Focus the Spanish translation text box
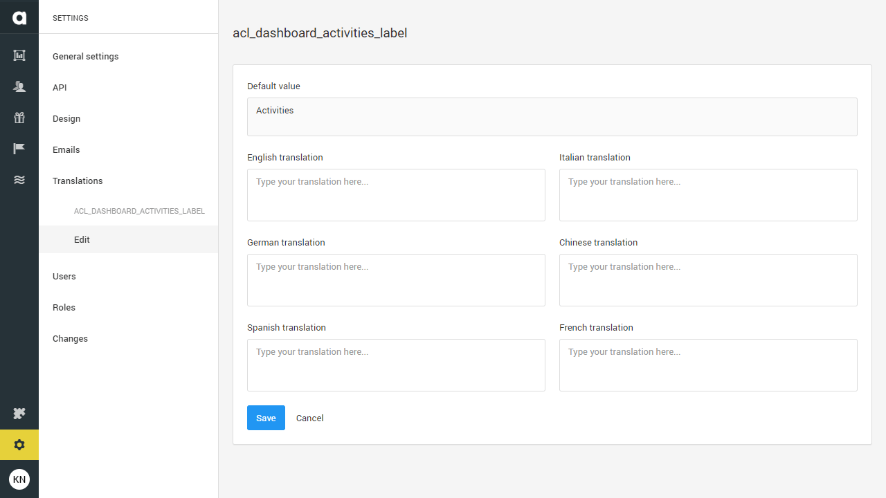886x498 pixels. [x=396, y=365]
